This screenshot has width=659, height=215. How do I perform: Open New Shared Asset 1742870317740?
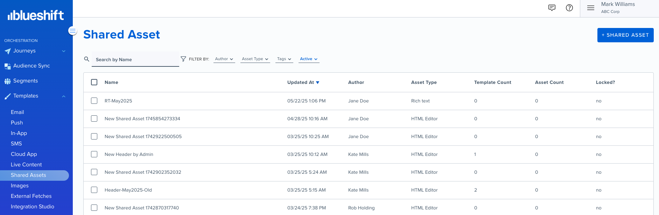click(142, 208)
